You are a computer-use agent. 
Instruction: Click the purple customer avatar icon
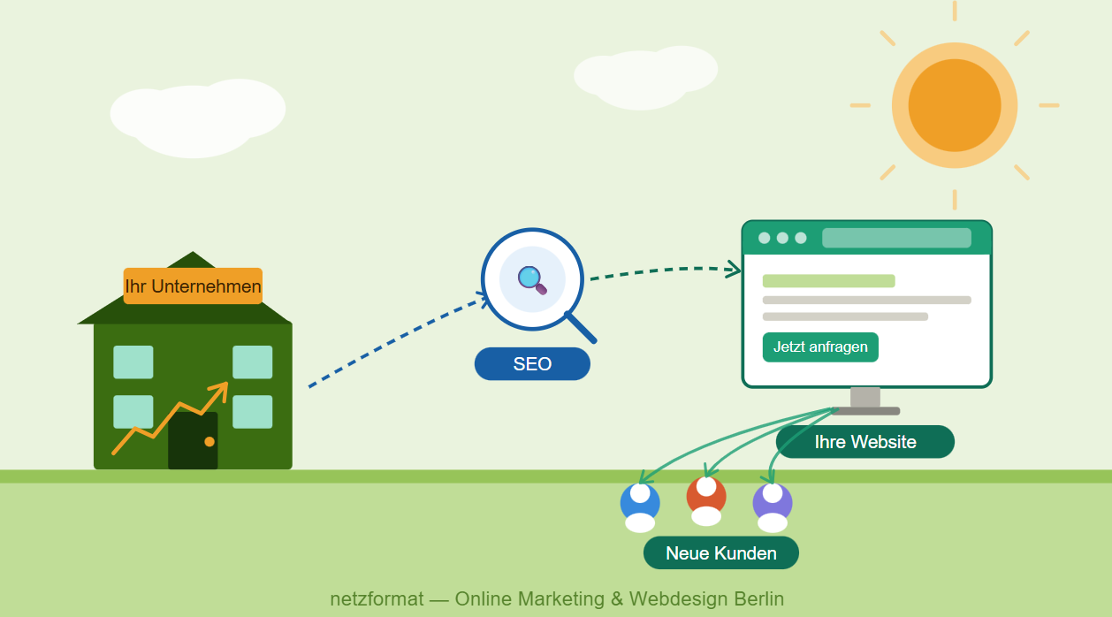[x=773, y=505]
